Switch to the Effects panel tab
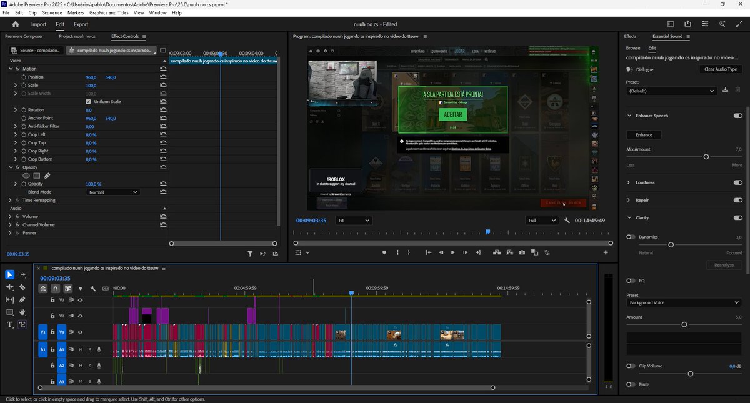This screenshot has height=403, width=750. coord(630,36)
